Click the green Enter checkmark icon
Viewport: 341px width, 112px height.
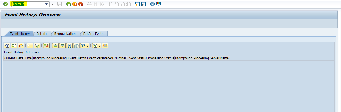5,4
